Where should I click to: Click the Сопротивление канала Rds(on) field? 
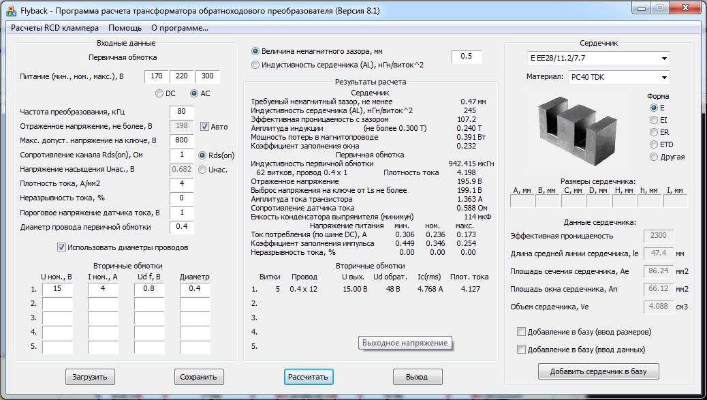182,155
